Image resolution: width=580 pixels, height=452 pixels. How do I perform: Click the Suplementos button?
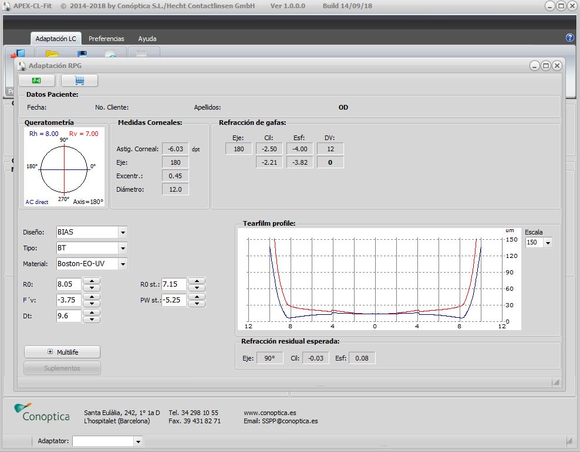[62, 368]
